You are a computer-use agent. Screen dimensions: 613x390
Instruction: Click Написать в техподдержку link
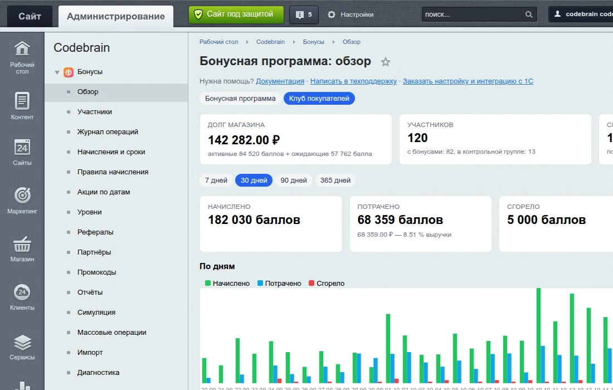pyautogui.click(x=353, y=81)
